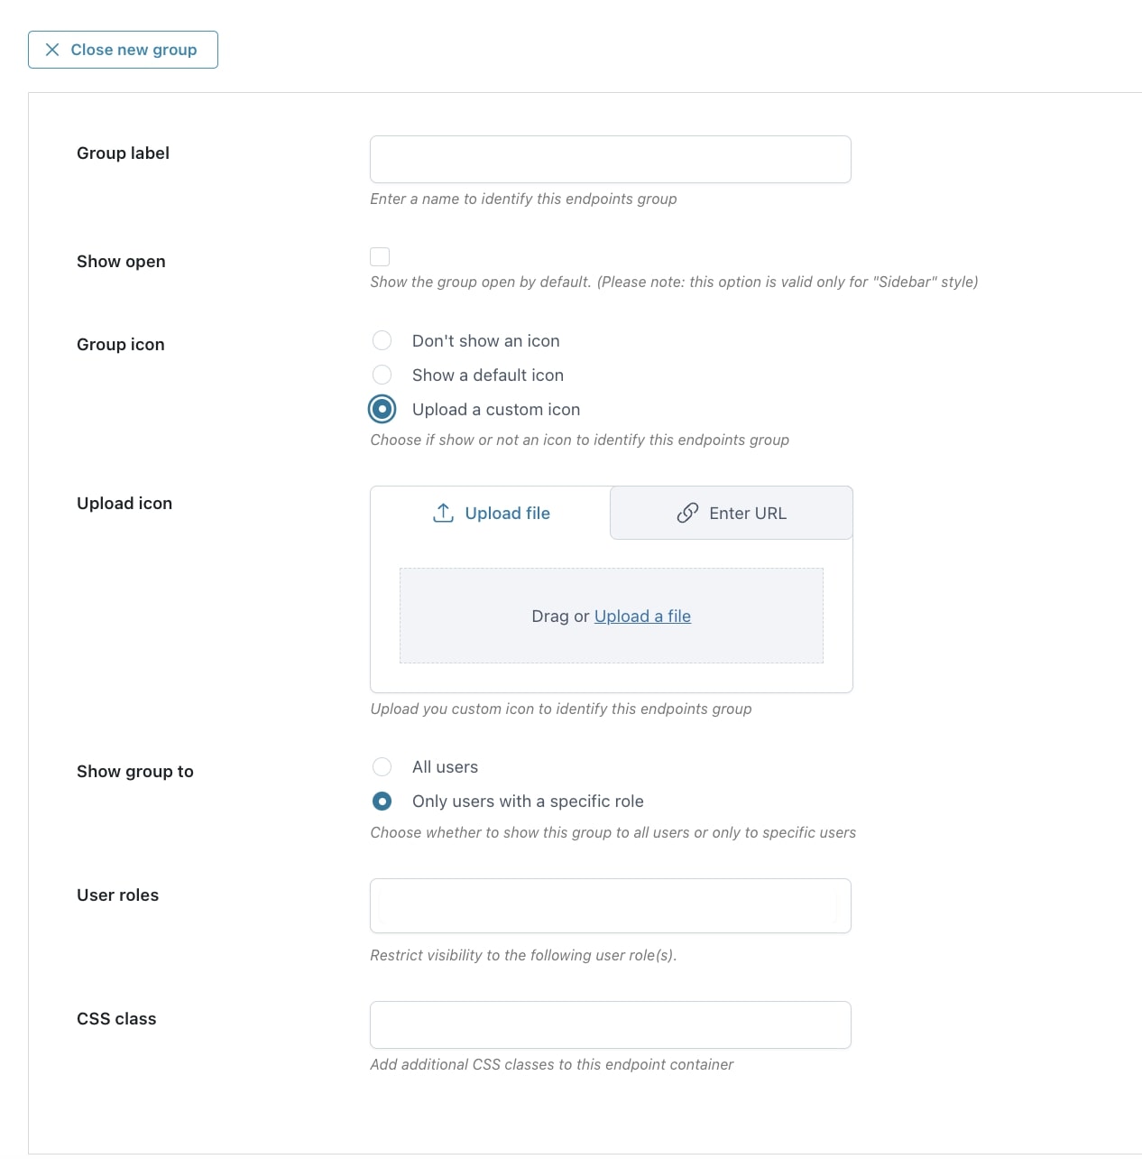This screenshot has height=1159, width=1142.
Task: Select "Only users with a specific role"
Action: coord(382,801)
